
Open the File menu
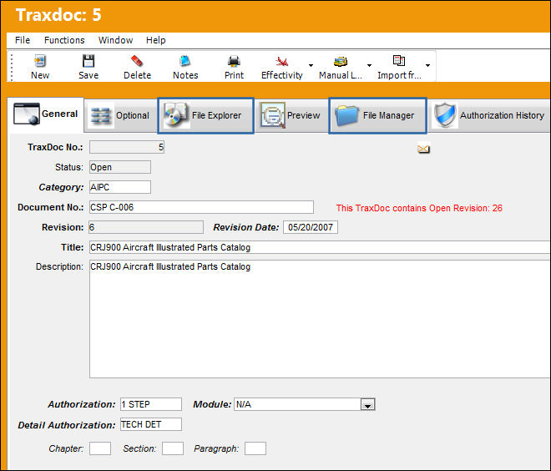coord(23,40)
